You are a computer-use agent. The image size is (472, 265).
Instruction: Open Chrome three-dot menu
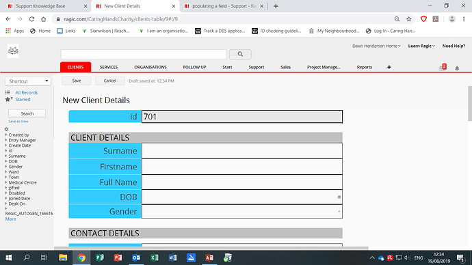coord(464,19)
